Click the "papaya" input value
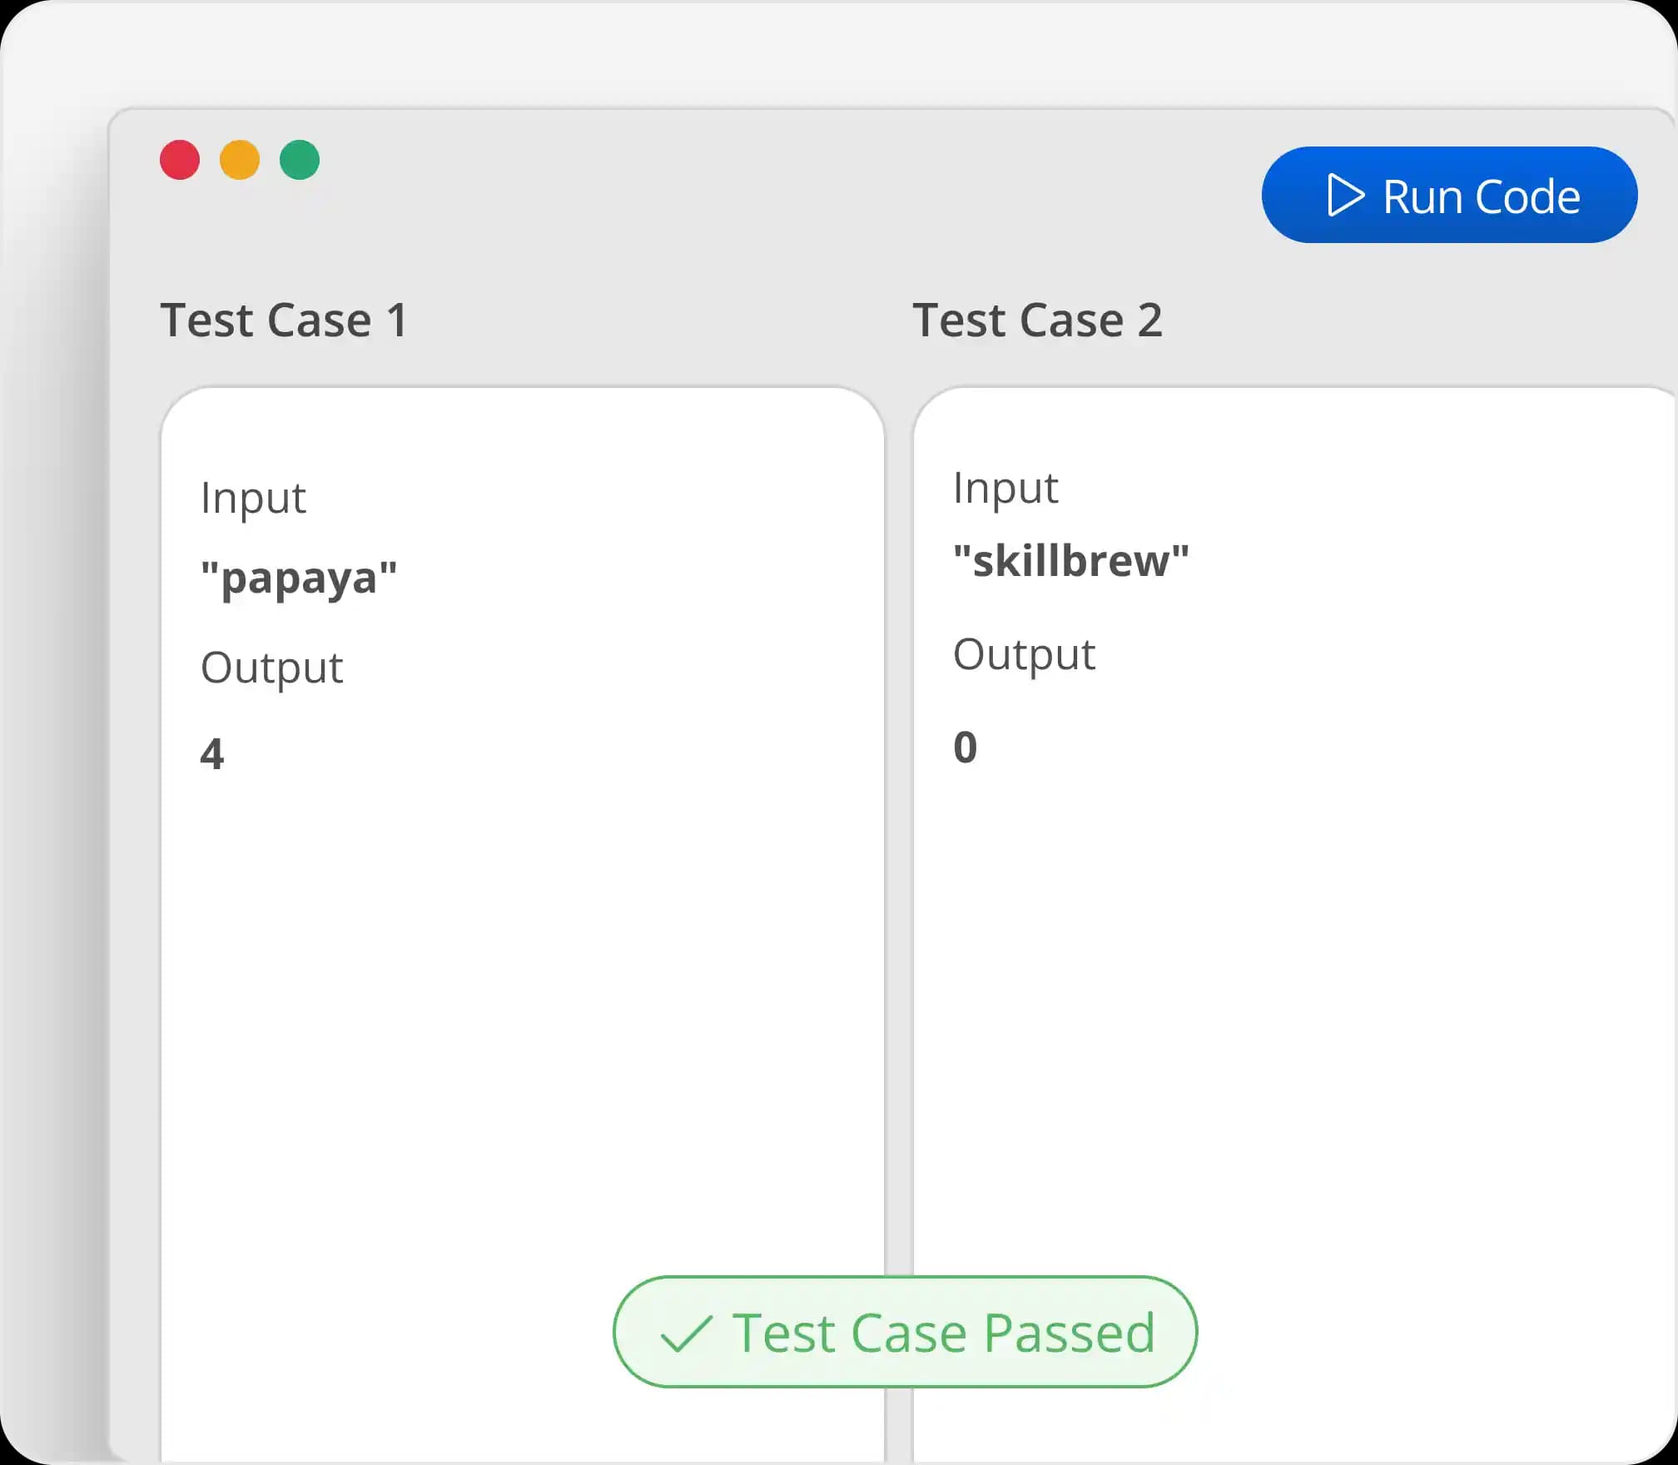 (x=299, y=574)
